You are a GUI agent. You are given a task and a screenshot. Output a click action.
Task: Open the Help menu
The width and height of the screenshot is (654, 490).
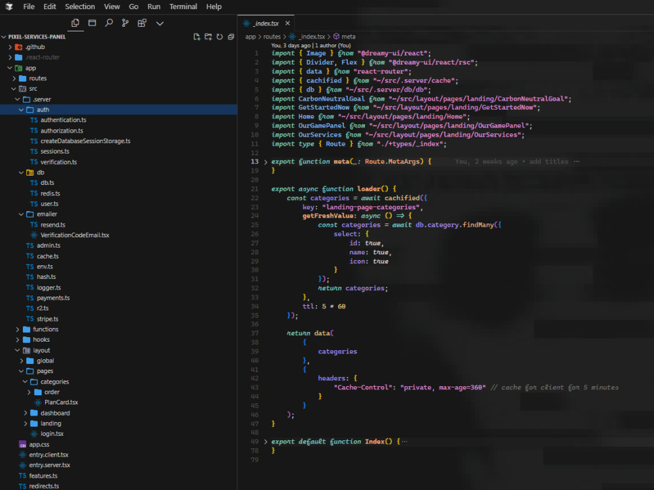[214, 7]
